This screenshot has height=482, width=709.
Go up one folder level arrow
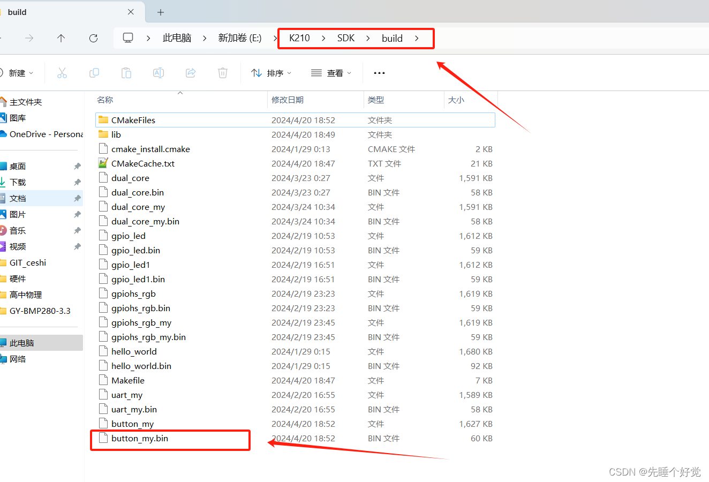click(61, 38)
